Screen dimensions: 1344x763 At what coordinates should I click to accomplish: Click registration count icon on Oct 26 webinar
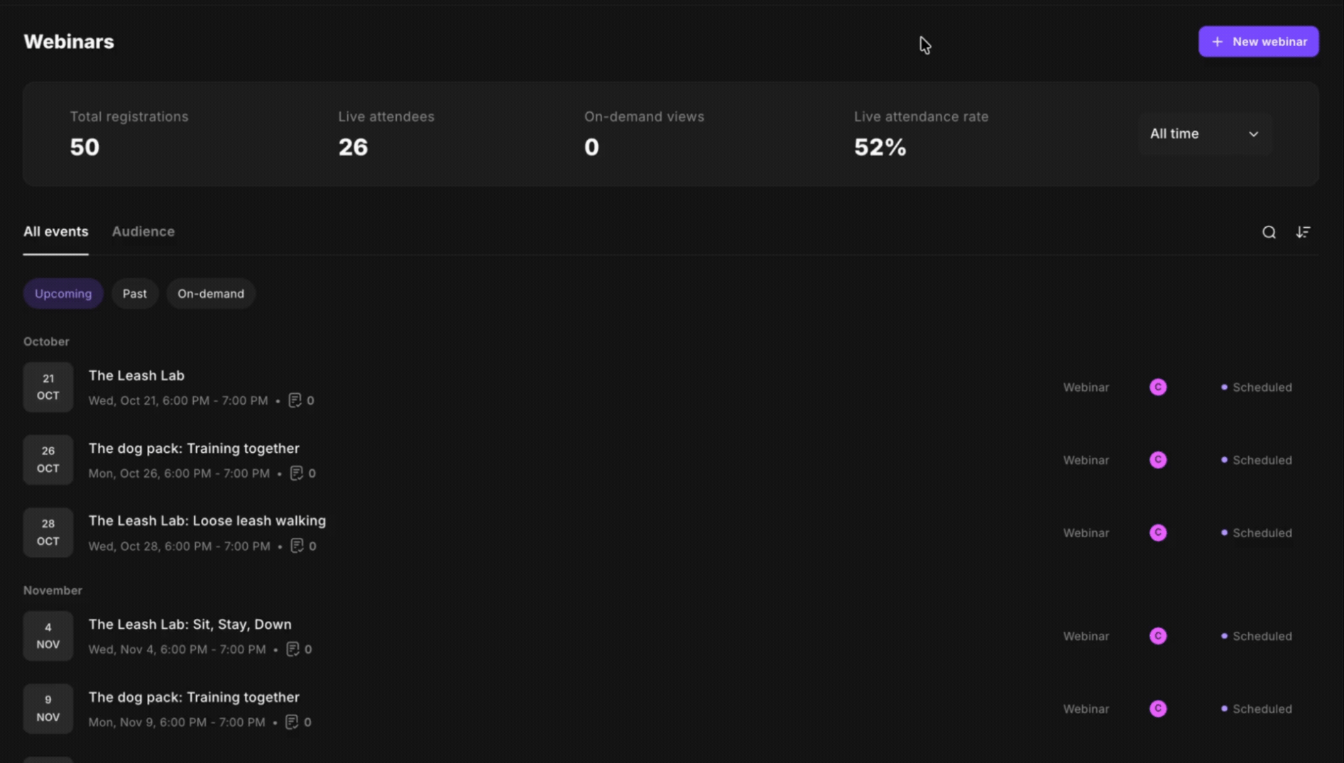(296, 473)
